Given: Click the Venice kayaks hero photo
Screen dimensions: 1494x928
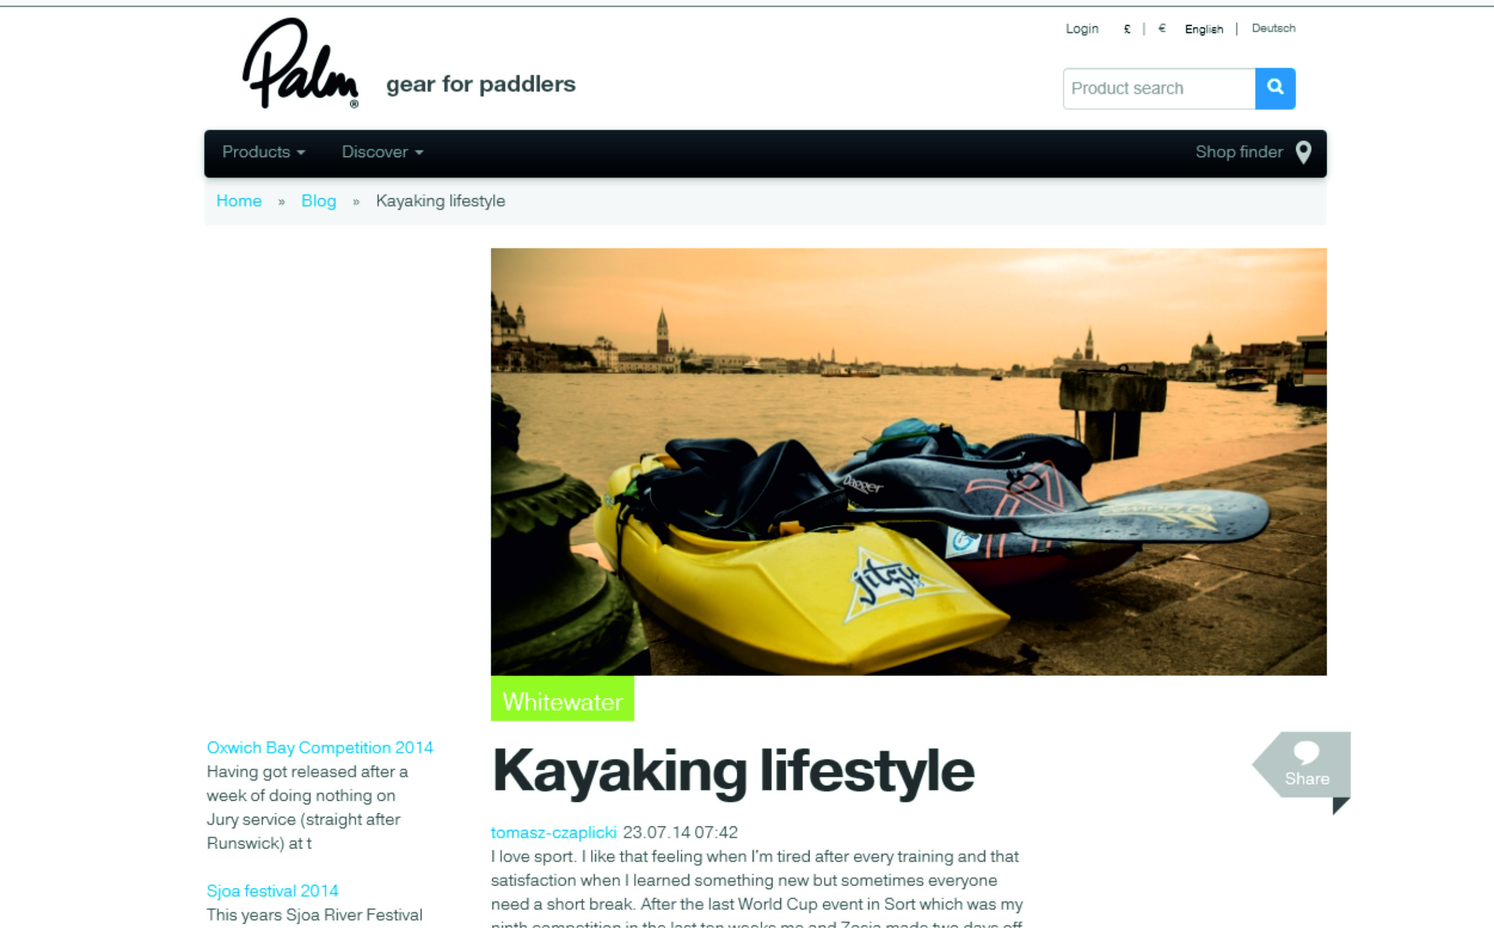Looking at the screenshot, I should (x=909, y=461).
